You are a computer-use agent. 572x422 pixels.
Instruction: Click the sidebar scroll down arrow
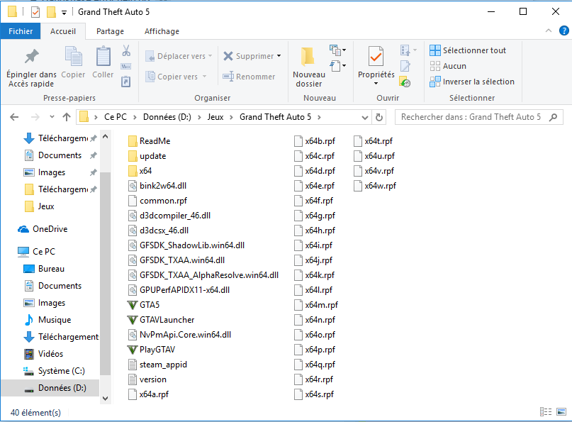tap(105, 399)
